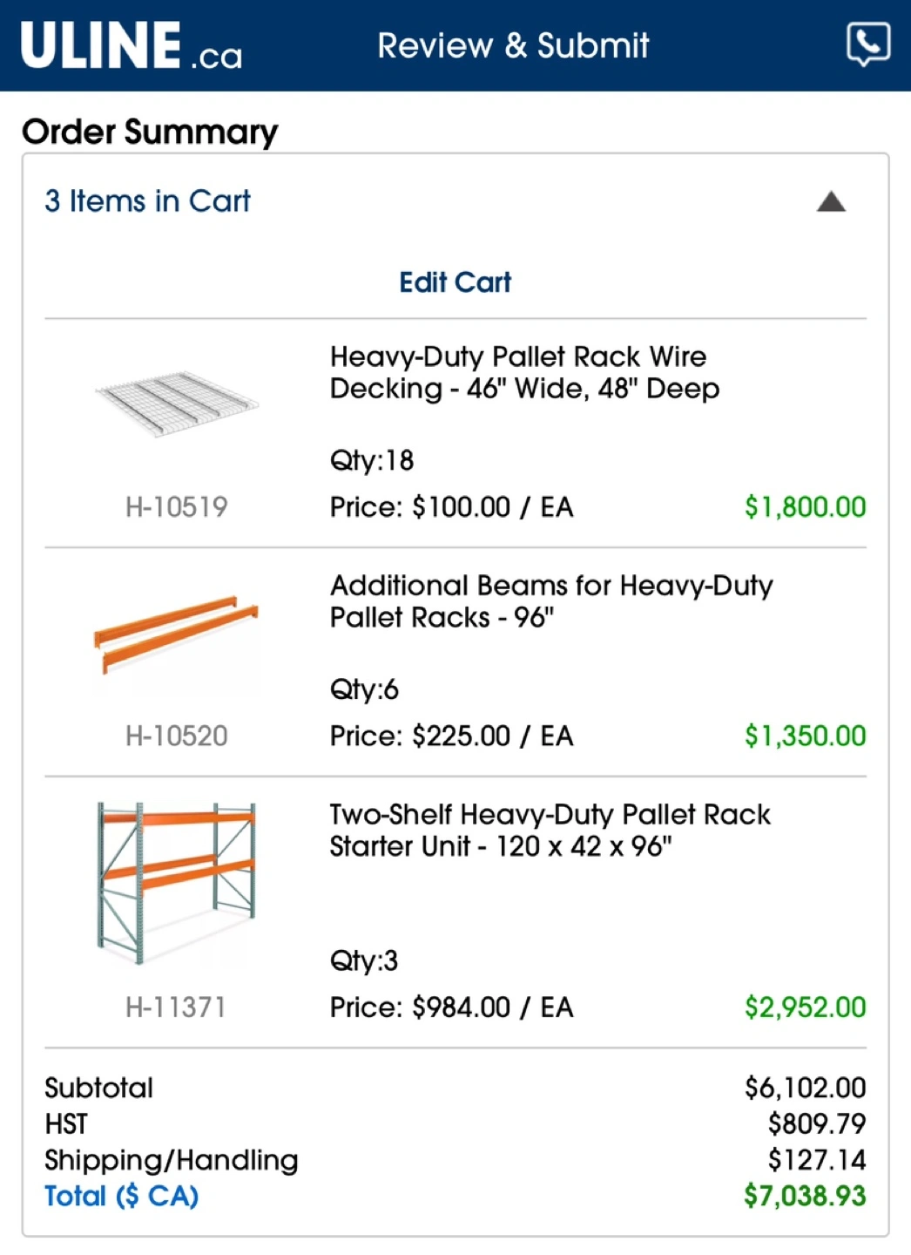Click item number H-10519
The height and width of the screenshot is (1255, 911).
coord(177,506)
